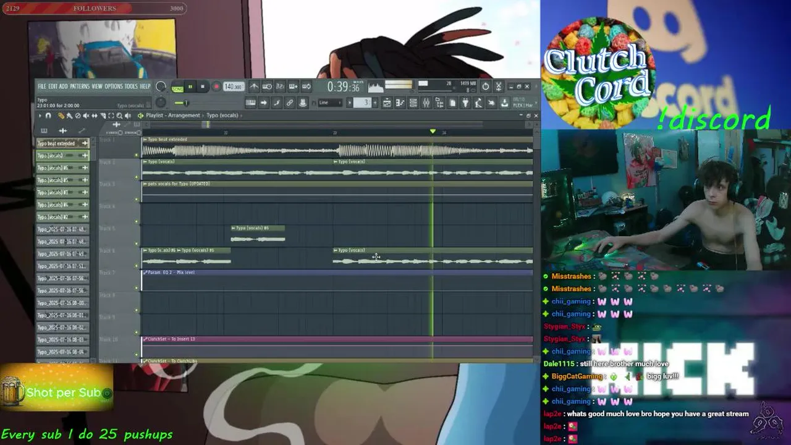
Task: Open the OPTIONS menu
Action: click(x=114, y=87)
